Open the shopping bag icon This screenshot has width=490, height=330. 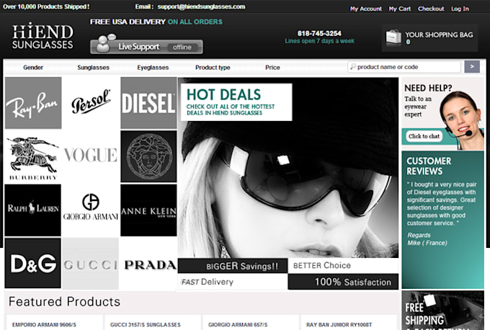coord(393,38)
